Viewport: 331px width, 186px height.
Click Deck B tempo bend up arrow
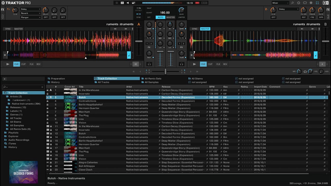[x=312, y=29]
